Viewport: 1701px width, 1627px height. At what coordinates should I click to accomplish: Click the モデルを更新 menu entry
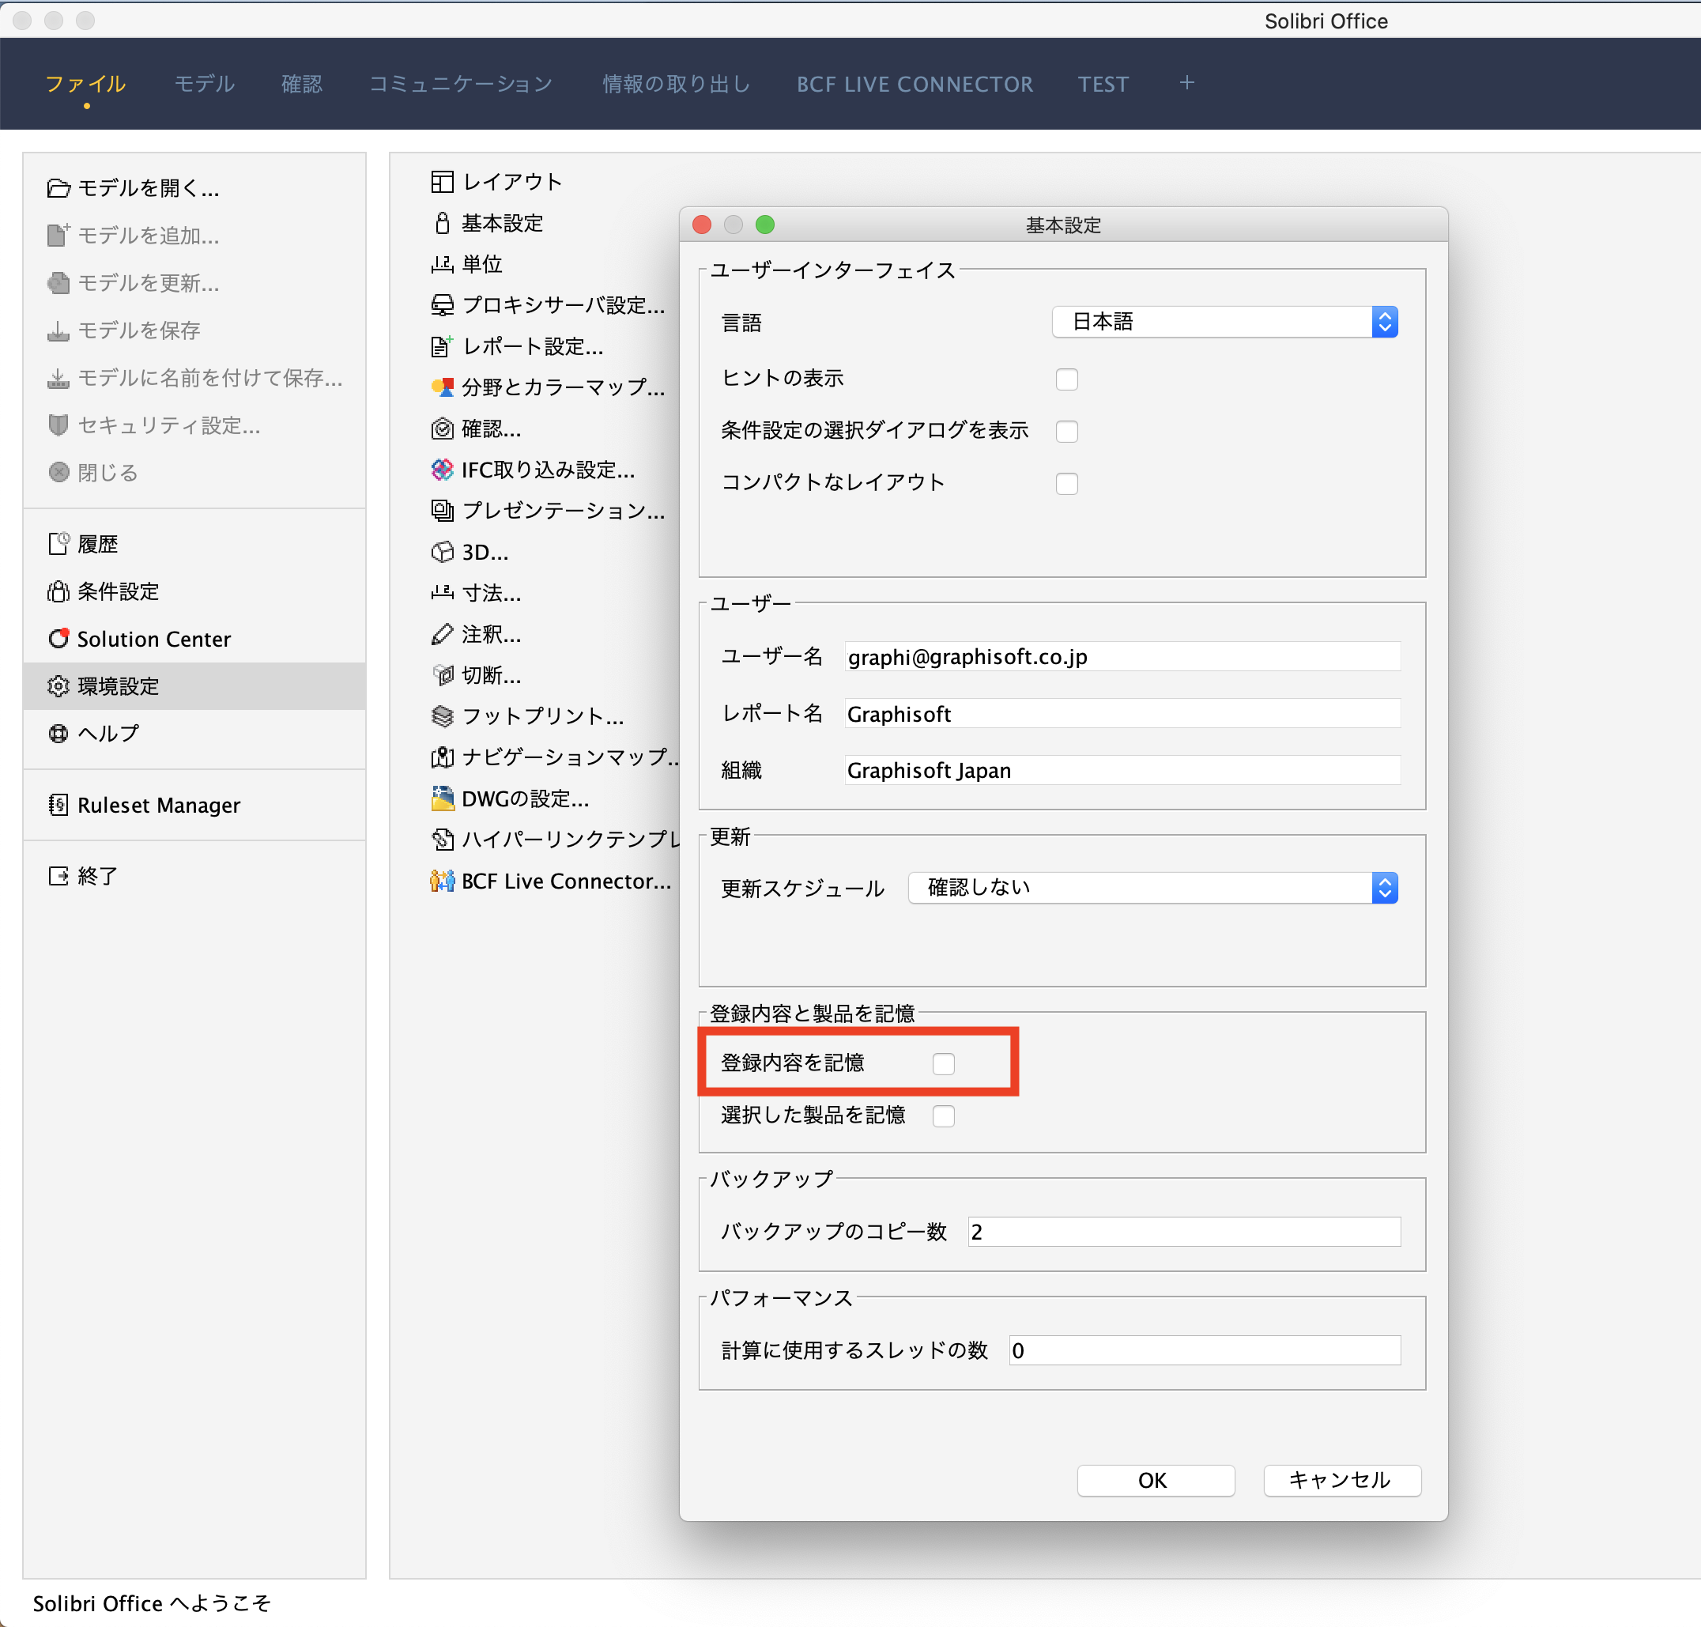point(195,283)
